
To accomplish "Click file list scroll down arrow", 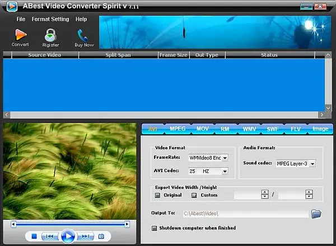I will coord(328,108).
